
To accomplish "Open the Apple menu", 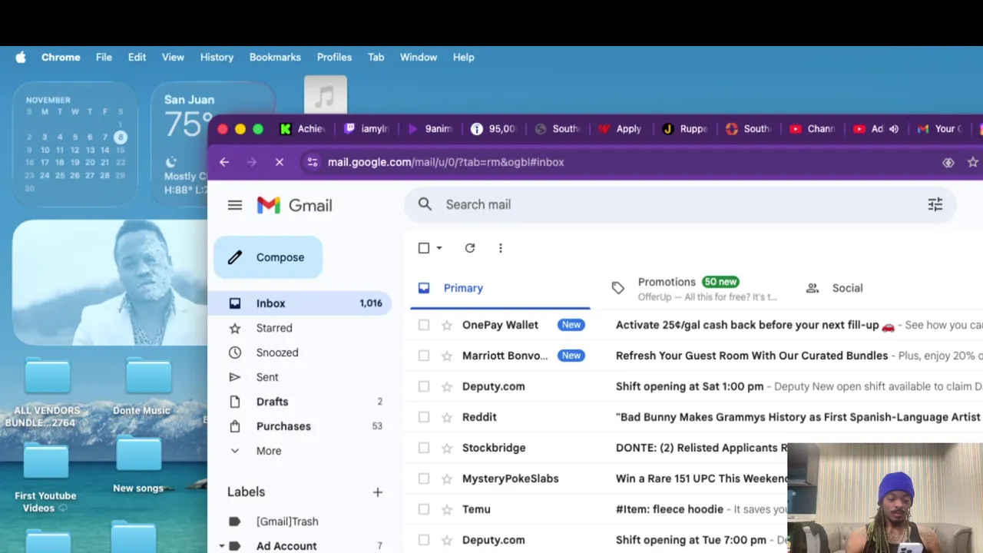I will click(x=21, y=57).
